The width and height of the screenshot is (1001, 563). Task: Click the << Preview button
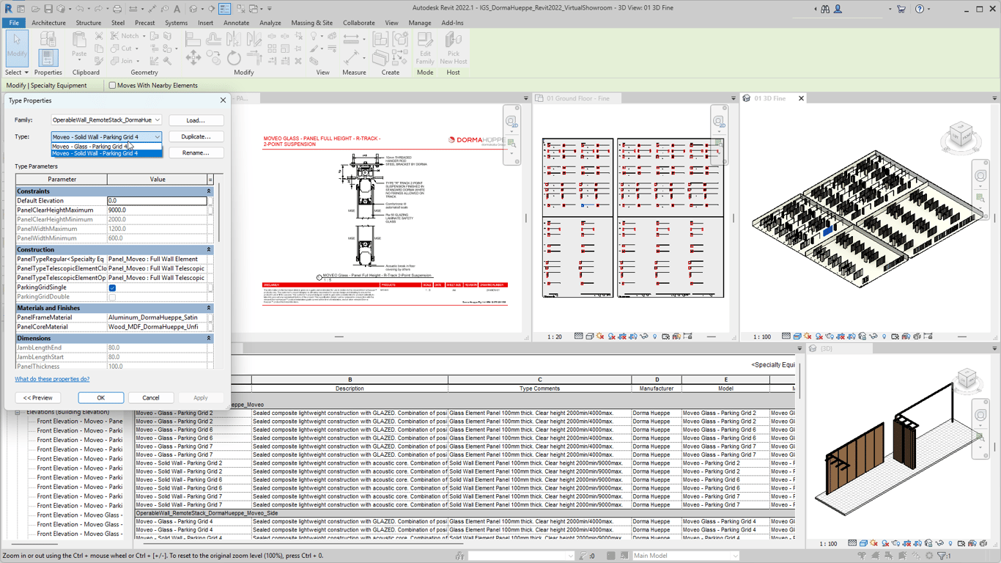pyautogui.click(x=38, y=398)
